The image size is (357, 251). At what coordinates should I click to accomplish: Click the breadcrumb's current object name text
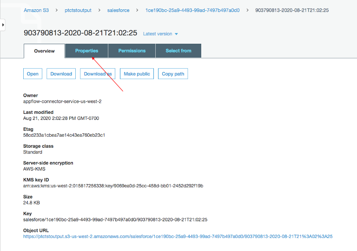coord(292,10)
